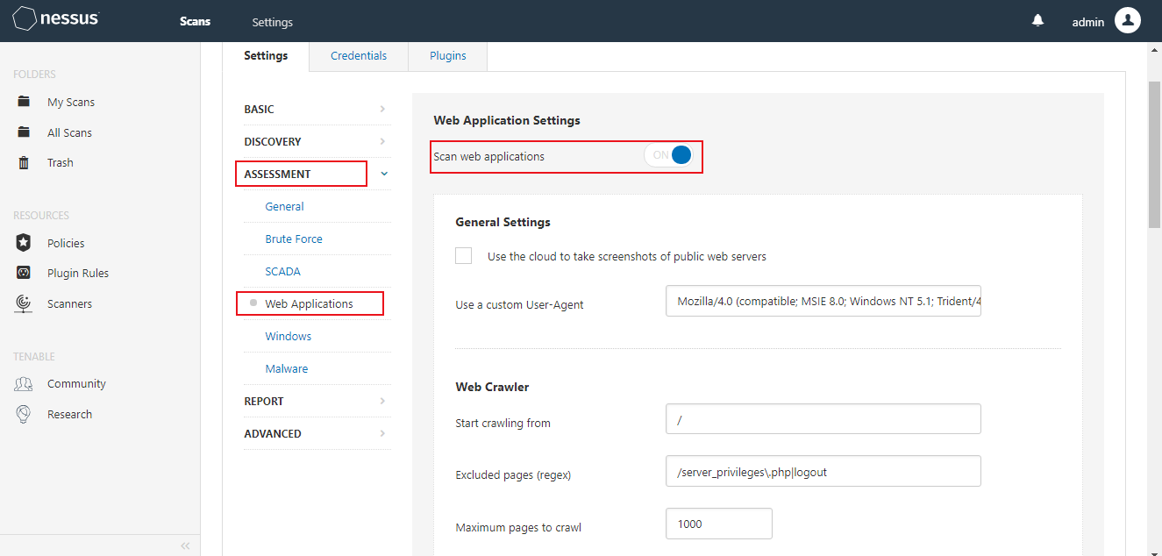Click the Maximum pages to crawl field

pyautogui.click(x=718, y=524)
